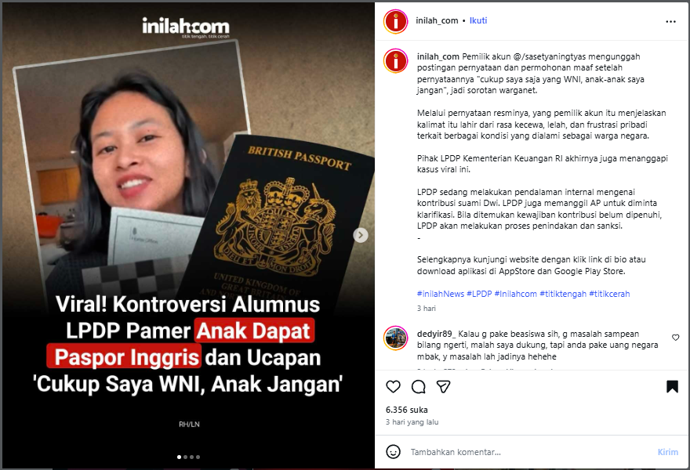Screen dimensions: 690x470
Task: Click the inilah_com header profile avatar
Action: point(396,21)
